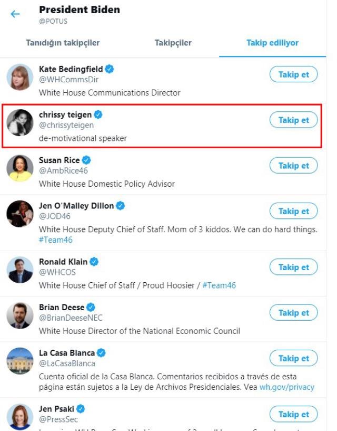Open the #Team46 hashtag in Klain's bio

(220, 285)
